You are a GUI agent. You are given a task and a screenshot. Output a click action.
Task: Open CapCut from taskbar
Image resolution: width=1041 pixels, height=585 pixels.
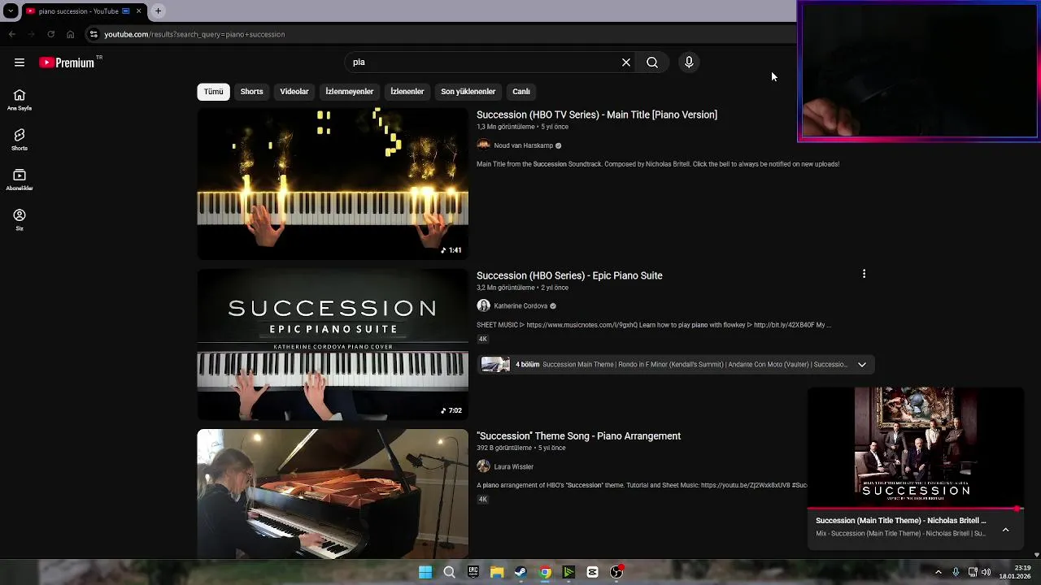coord(592,572)
